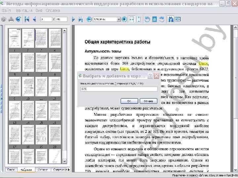This screenshot has width=238, height=178.
Task: Zoom in with the plus icon
Action: (x=124, y=19)
